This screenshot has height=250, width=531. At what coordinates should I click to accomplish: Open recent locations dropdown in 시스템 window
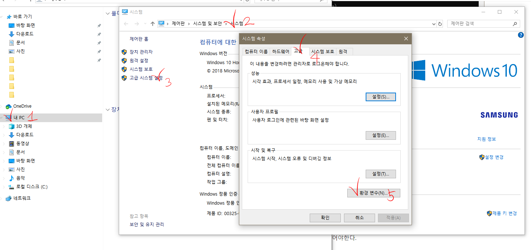[145, 24]
